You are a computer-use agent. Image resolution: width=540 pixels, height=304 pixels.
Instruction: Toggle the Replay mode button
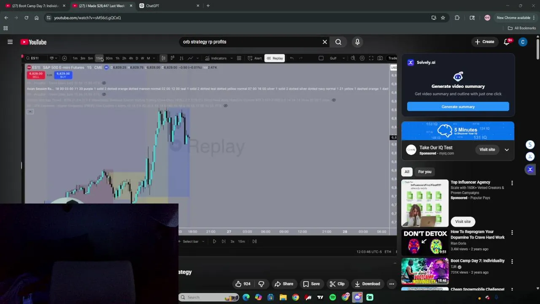[x=275, y=58]
